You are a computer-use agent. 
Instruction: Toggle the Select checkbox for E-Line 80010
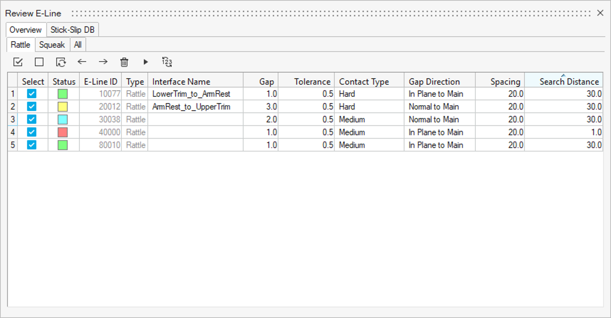(32, 145)
